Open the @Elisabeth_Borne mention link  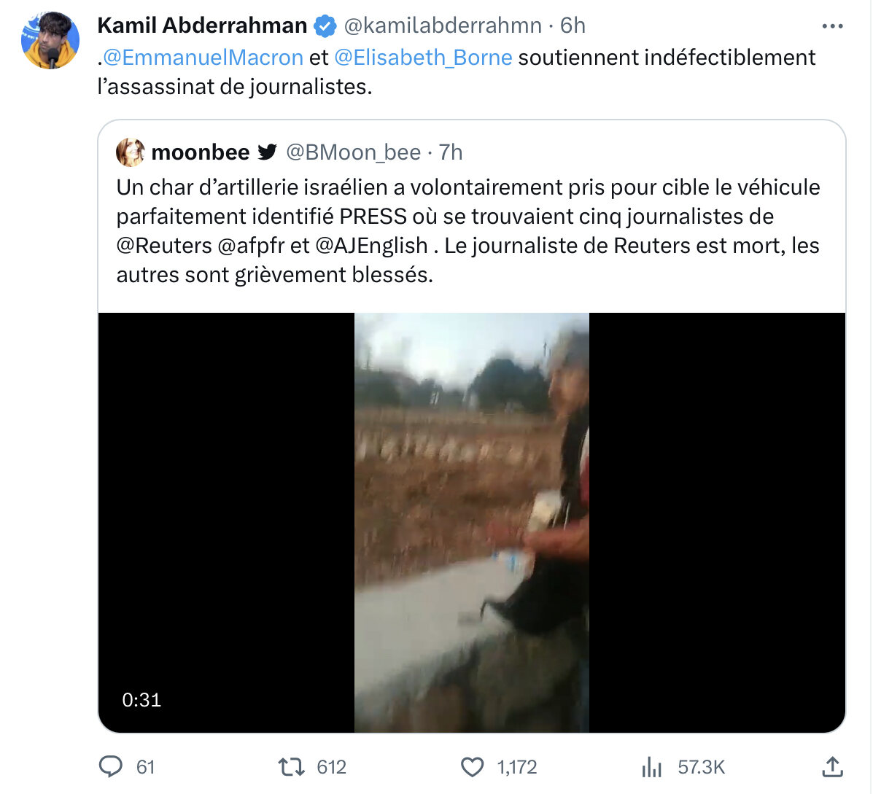423,58
